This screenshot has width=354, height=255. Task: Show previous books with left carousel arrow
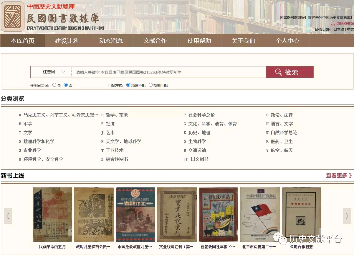coord(8,216)
